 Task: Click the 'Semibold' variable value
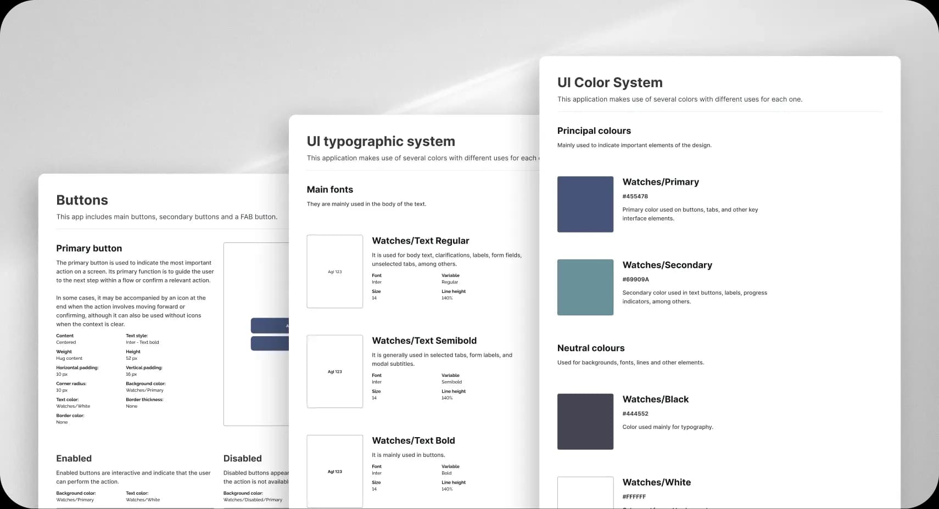coord(451,382)
